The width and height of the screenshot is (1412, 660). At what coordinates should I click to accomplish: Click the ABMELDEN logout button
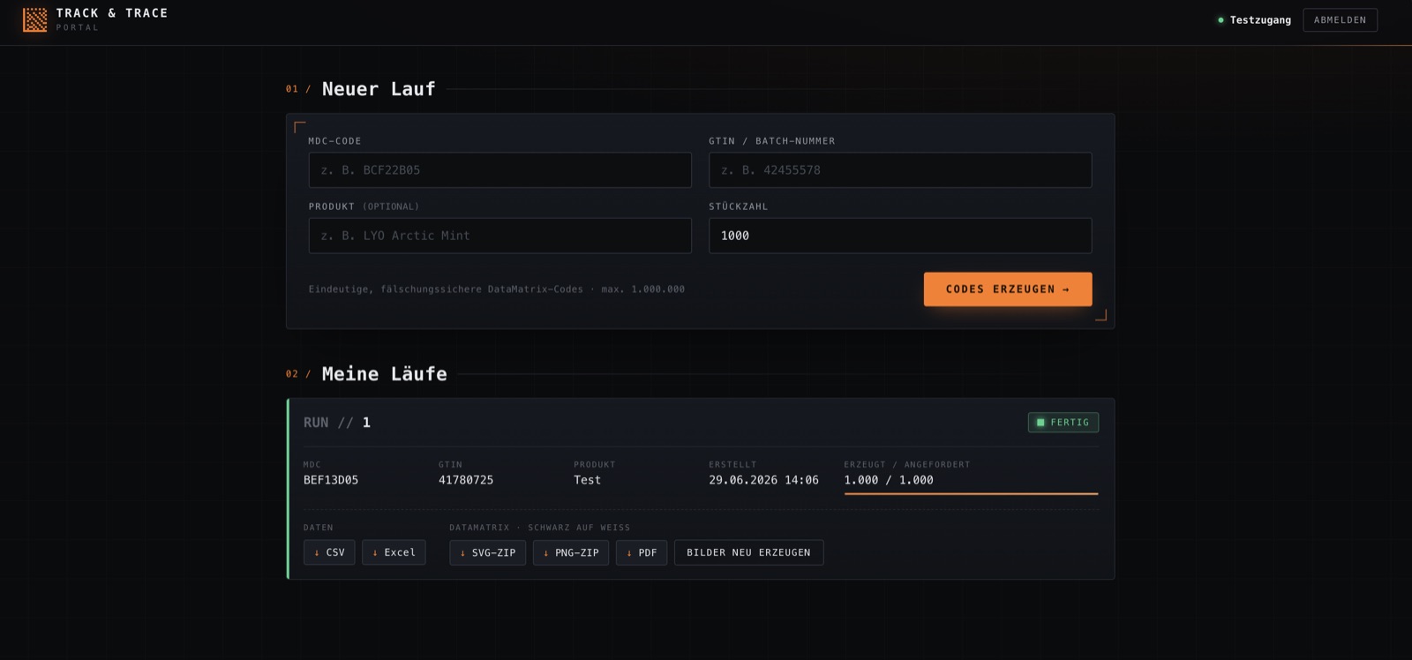point(1340,20)
